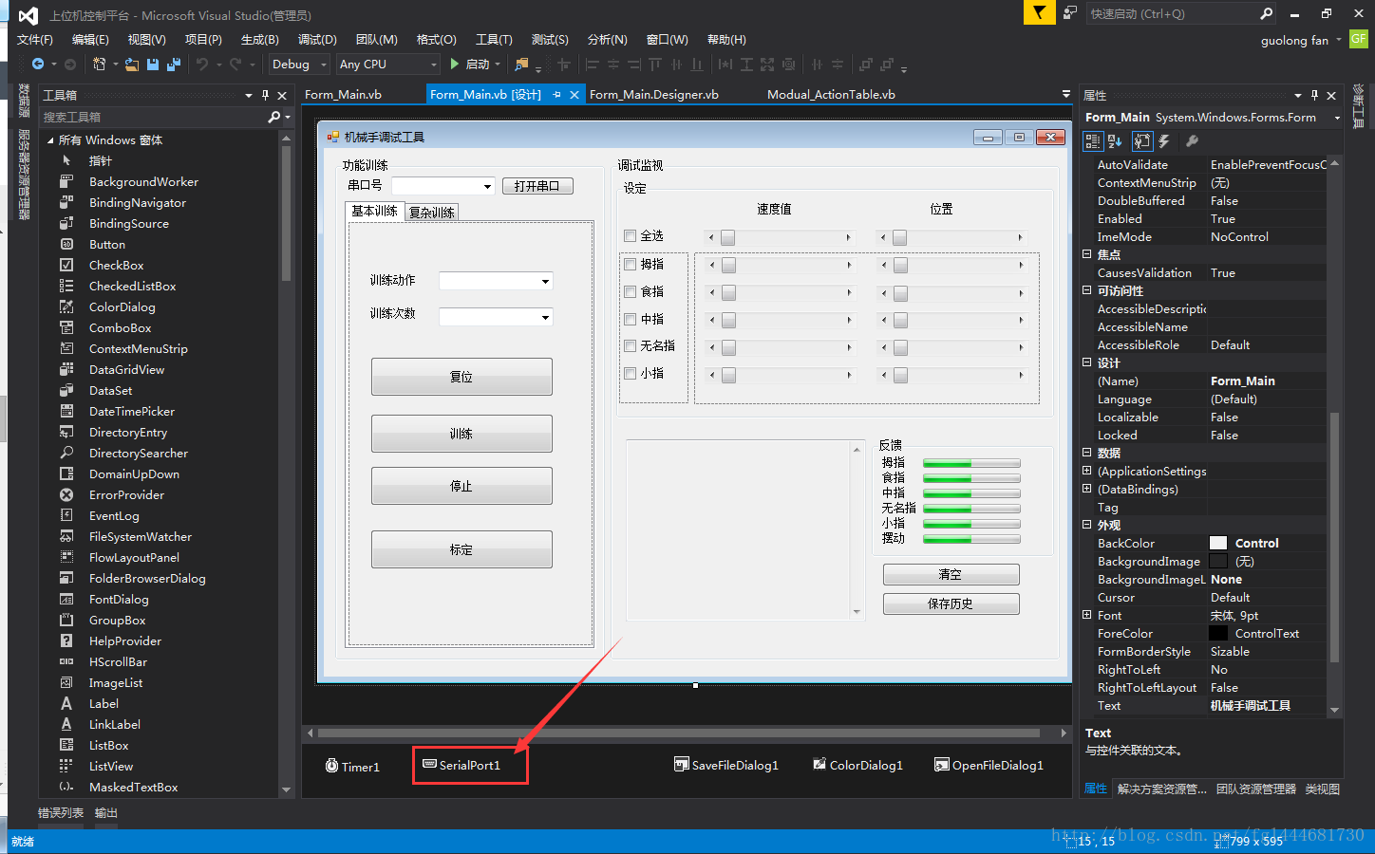Collapse the 所有 Windows 窗体 toolbox group
This screenshot has width=1375, height=854.
(x=50, y=139)
